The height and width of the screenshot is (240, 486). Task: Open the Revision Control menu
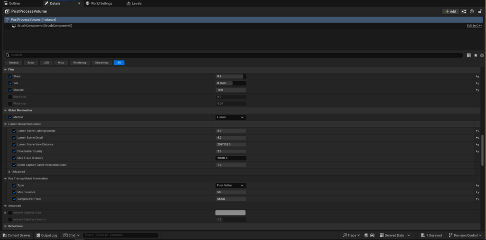pyautogui.click(x=465, y=235)
